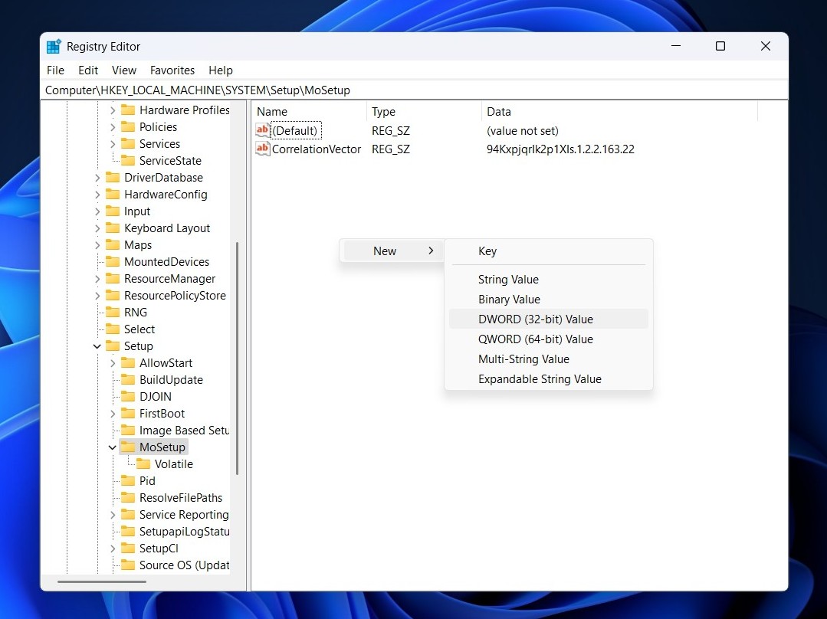Viewport: 827px width, 619px height.
Task: Click the Registry Editor title bar icon
Action: 53,46
